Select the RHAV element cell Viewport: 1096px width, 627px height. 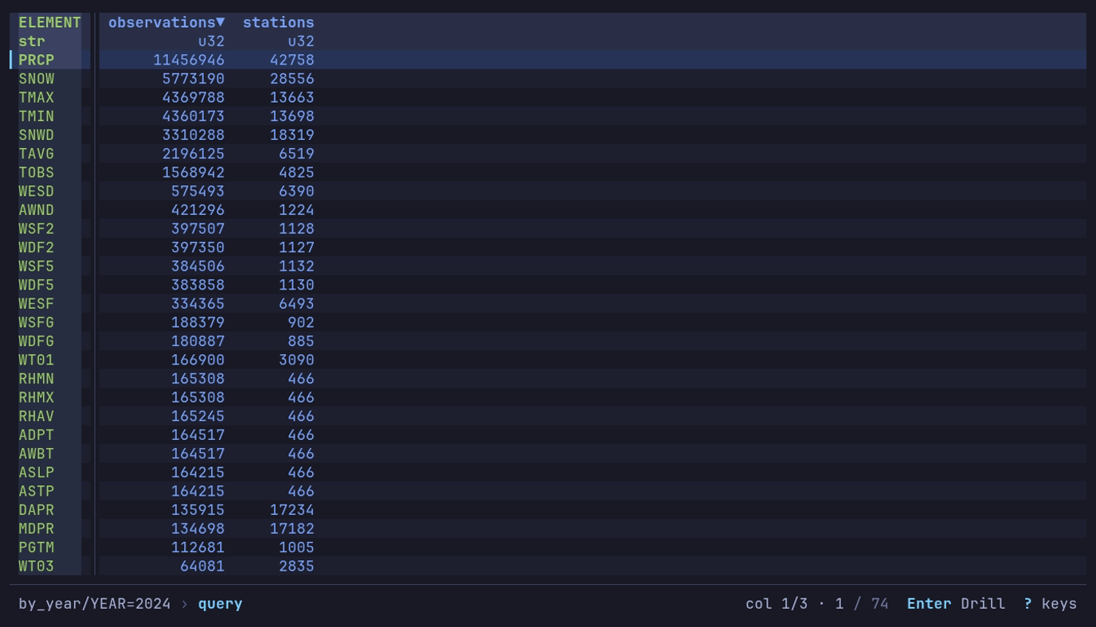37,416
